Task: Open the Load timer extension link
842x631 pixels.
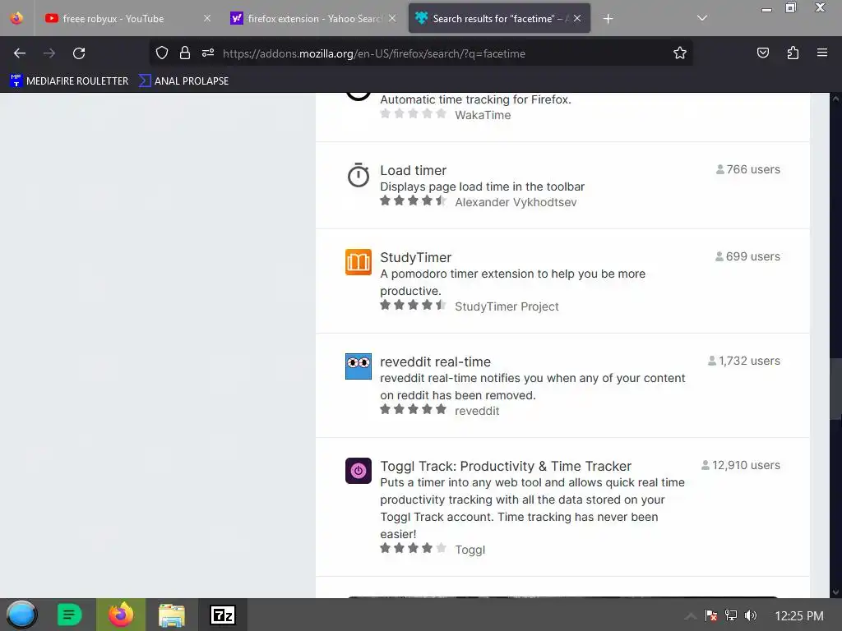Action: click(x=413, y=170)
